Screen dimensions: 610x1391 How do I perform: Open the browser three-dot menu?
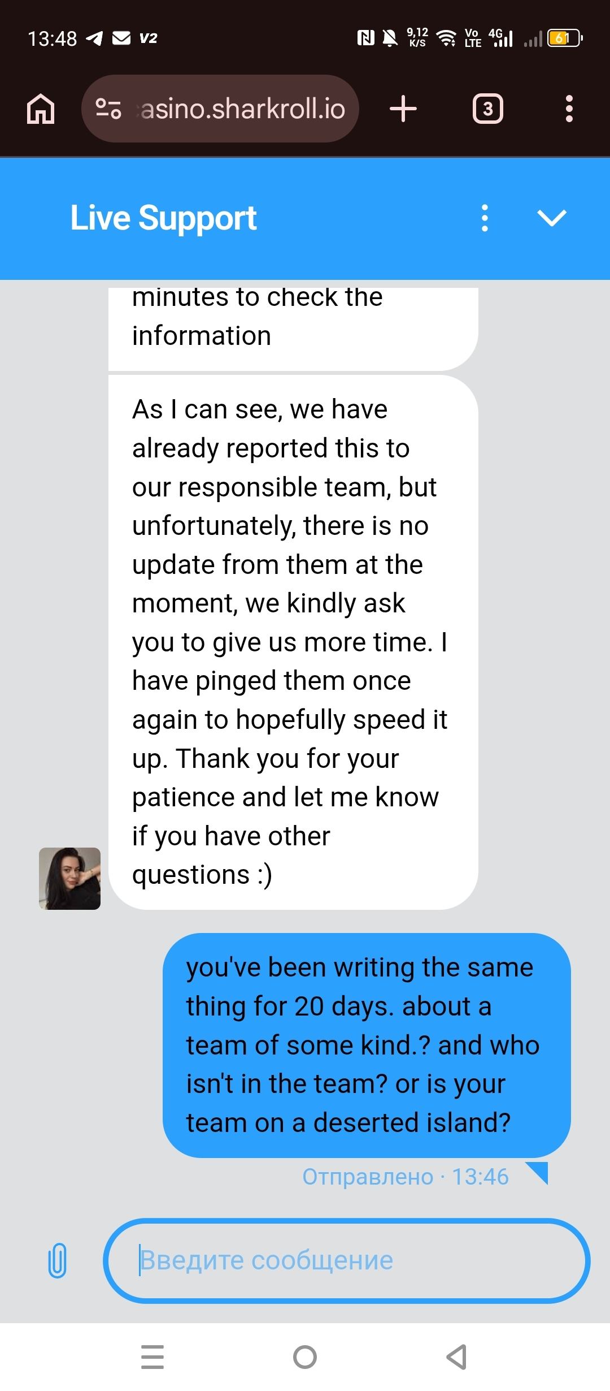[569, 109]
